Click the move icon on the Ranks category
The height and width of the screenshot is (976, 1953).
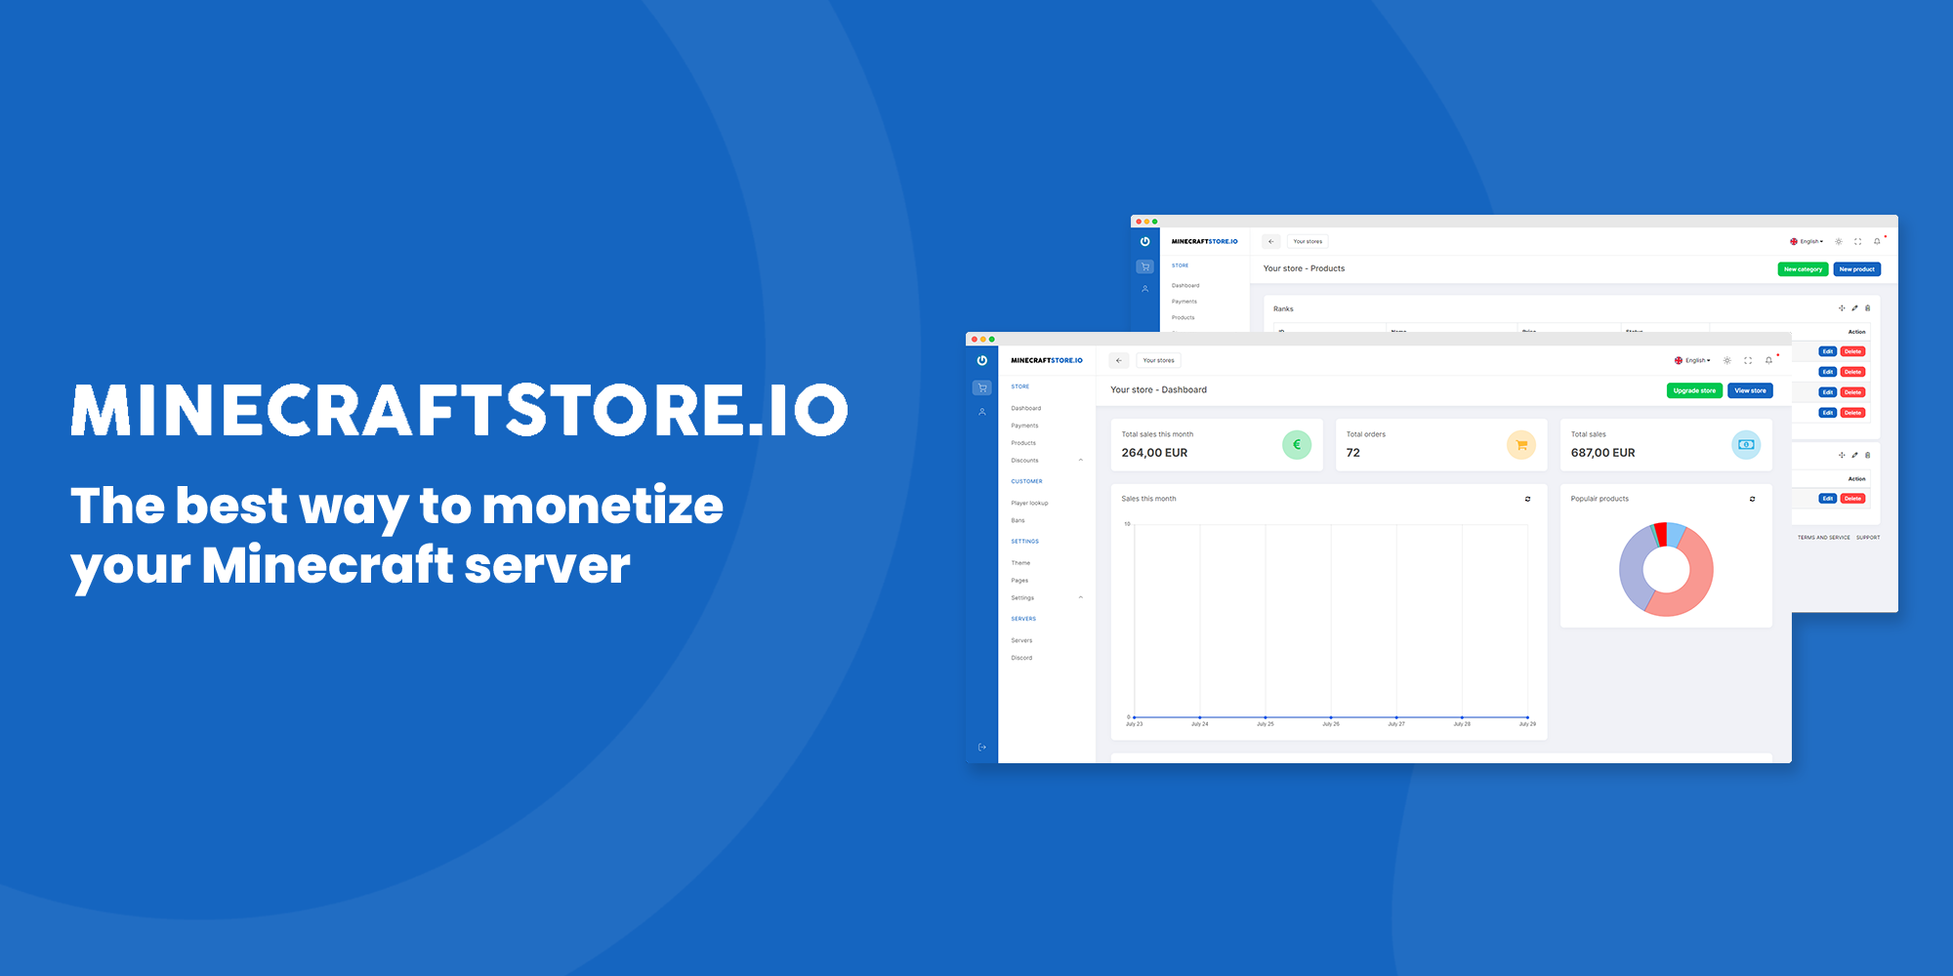[1842, 308]
